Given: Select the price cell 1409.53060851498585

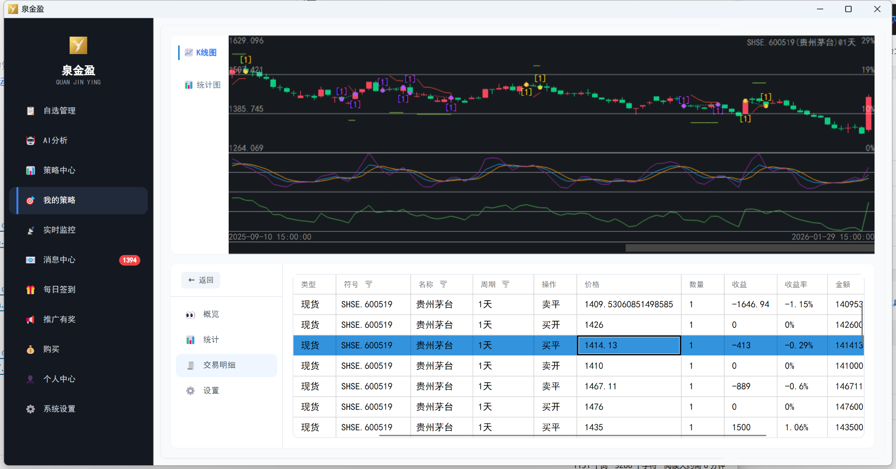Looking at the screenshot, I should pyautogui.click(x=628, y=304).
